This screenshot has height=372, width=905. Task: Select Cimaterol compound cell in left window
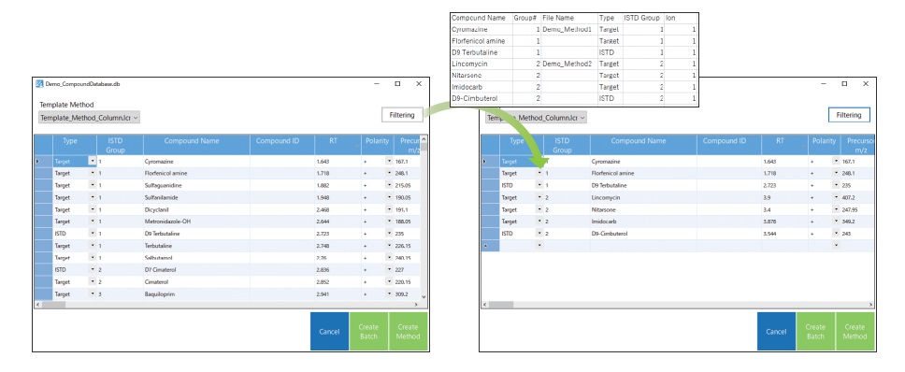[196, 281]
